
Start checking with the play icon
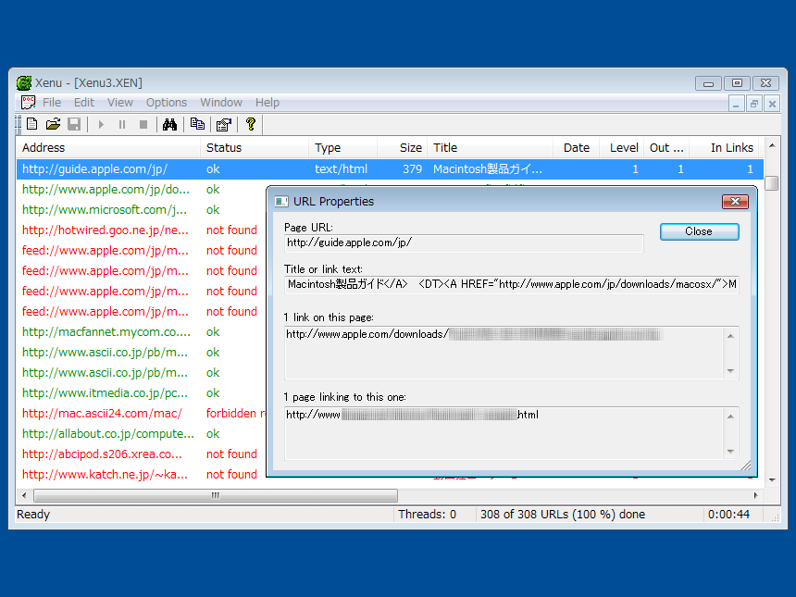101,124
